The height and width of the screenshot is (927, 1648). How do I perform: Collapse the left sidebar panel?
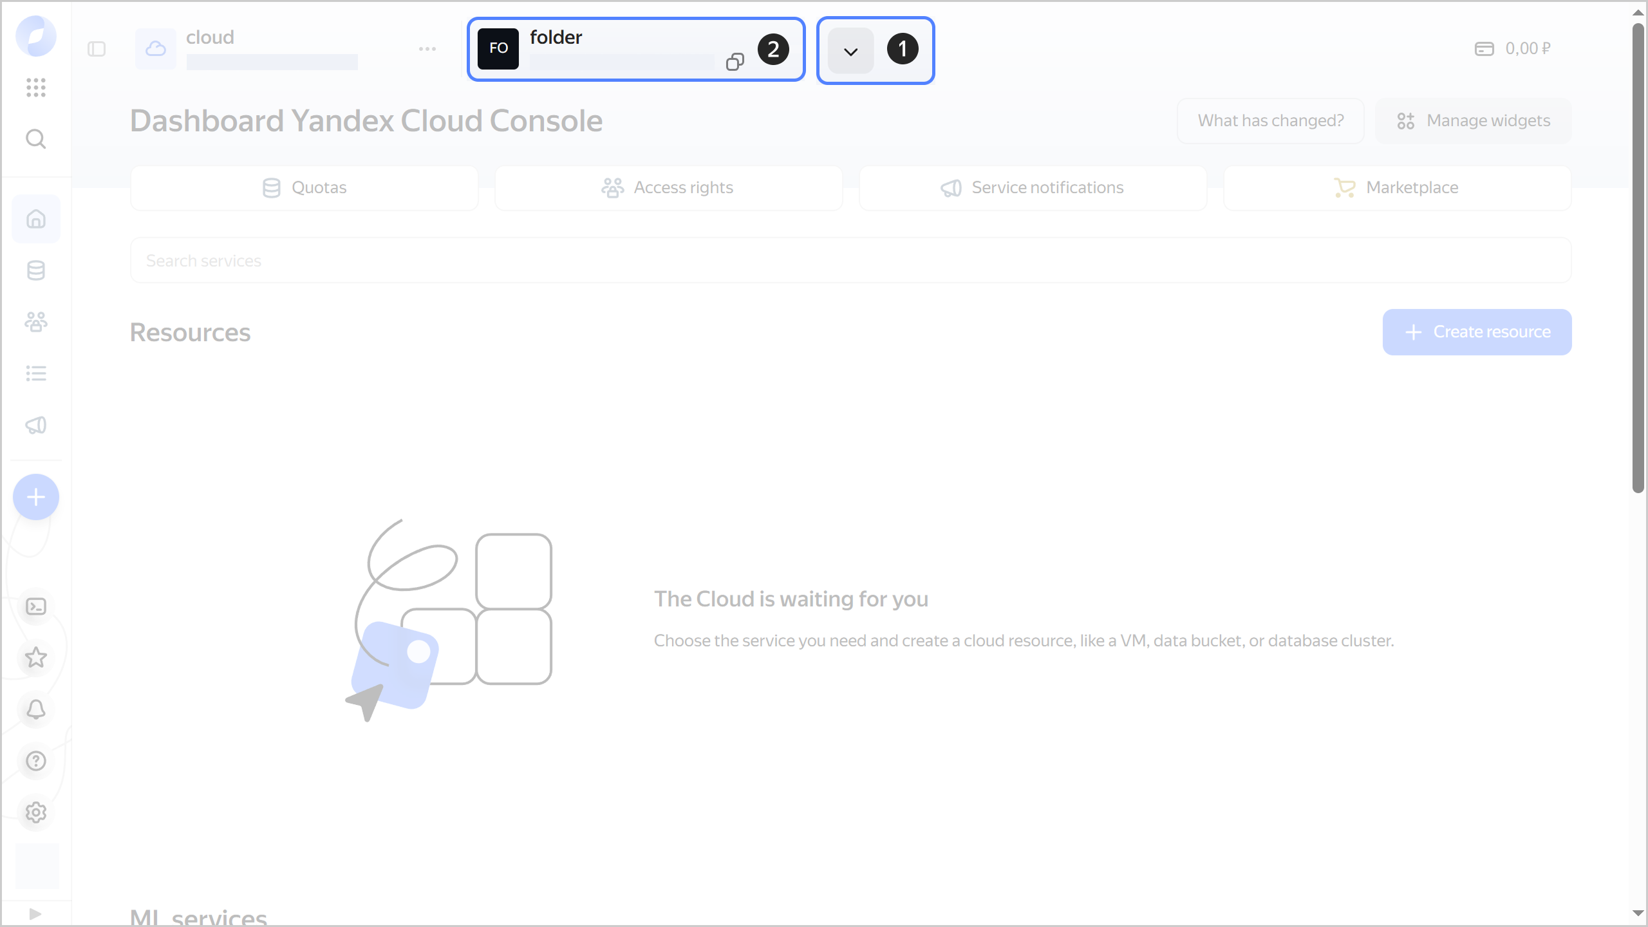97,48
